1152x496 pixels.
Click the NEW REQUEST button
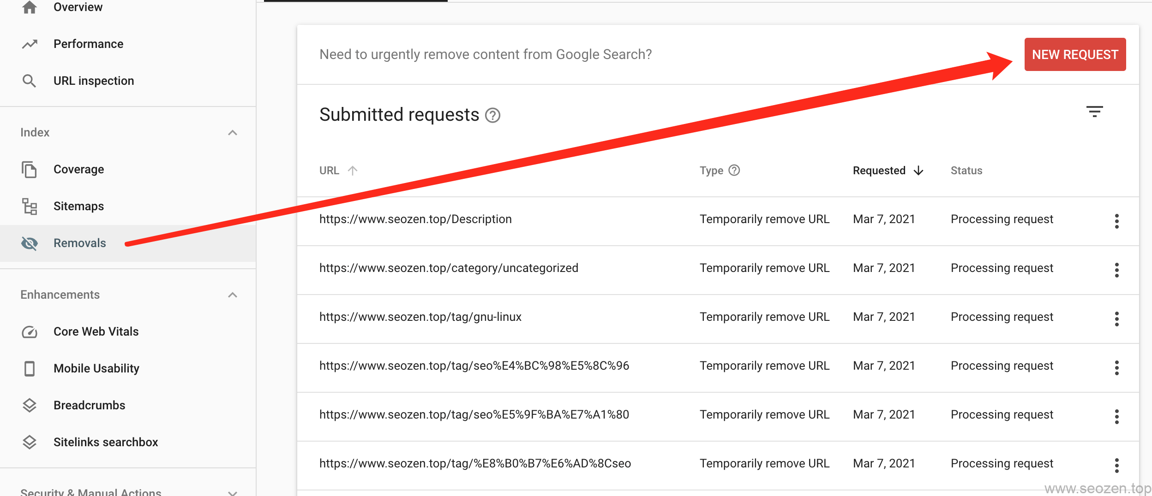point(1074,54)
